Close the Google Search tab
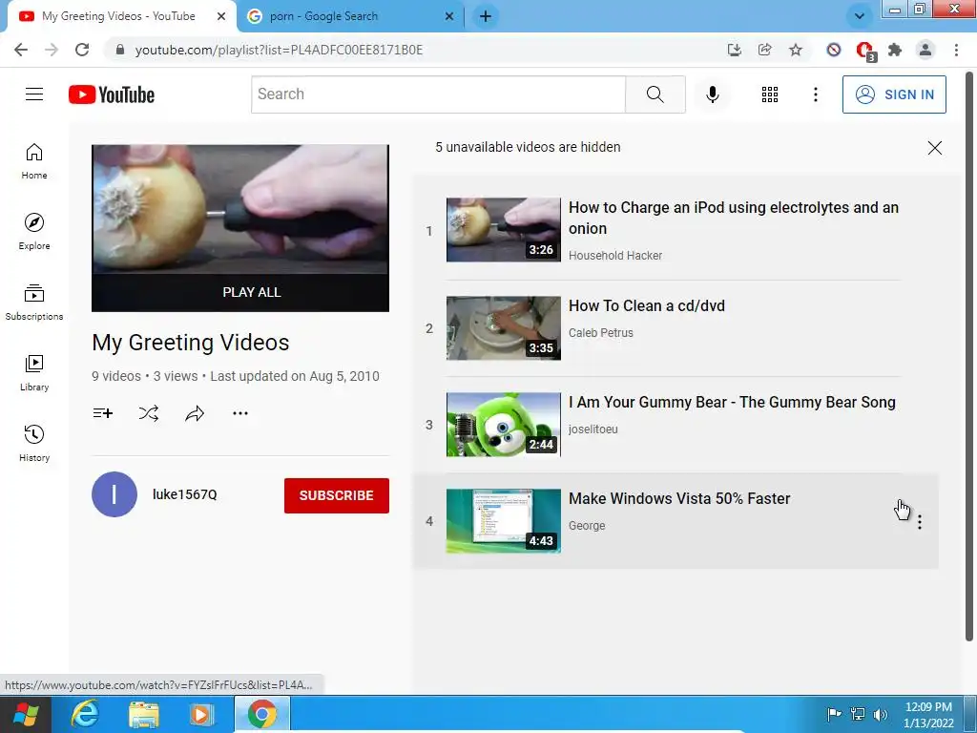 point(449,16)
